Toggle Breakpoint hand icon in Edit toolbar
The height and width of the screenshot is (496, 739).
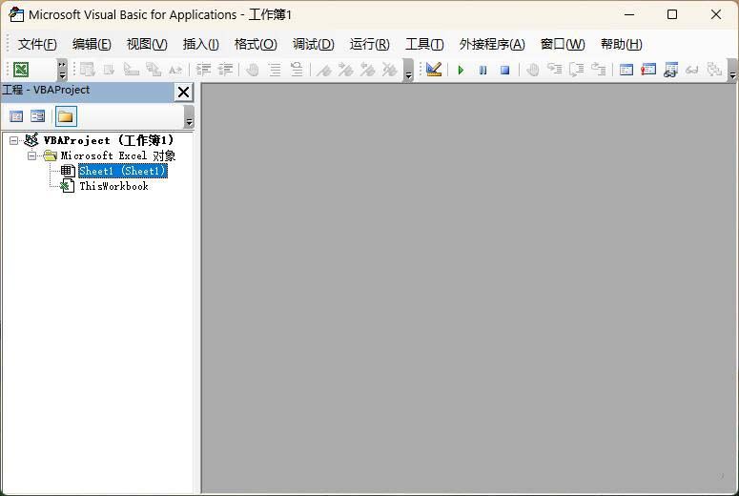click(253, 70)
